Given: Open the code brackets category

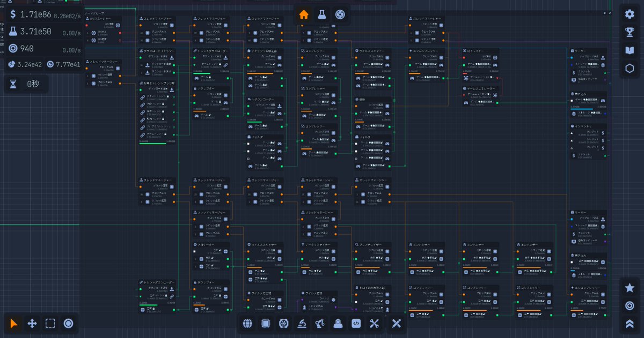Looking at the screenshot, I should point(356,323).
